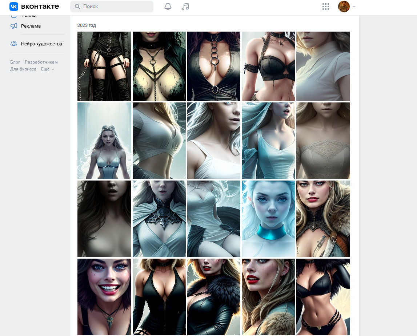Open the VK services grid menu
This screenshot has width=417, height=336.
click(x=326, y=7)
